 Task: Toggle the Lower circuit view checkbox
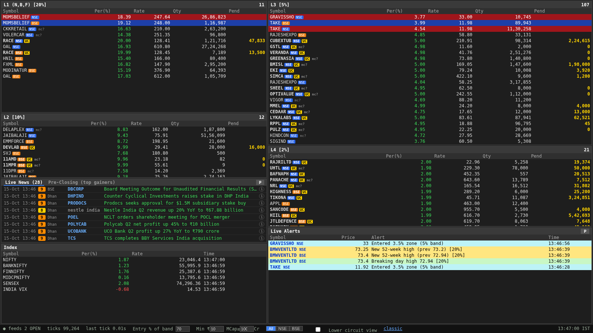[x=318, y=329]
